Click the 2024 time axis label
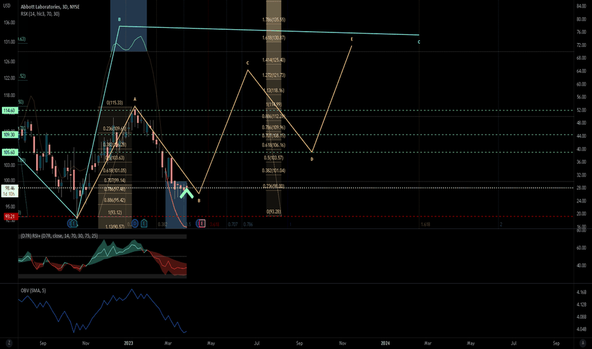 (x=385, y=343)
